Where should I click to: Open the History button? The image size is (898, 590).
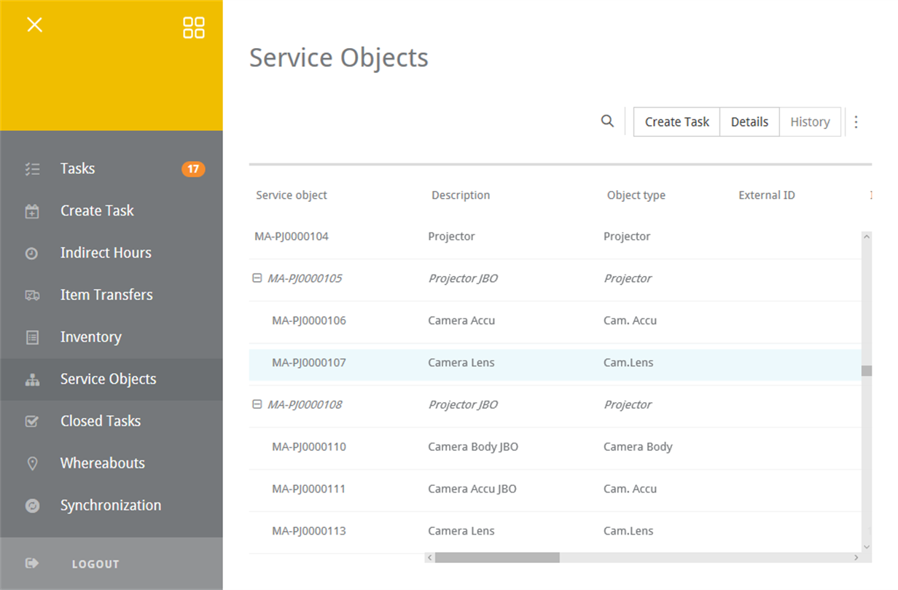click(x=810, y=122)
